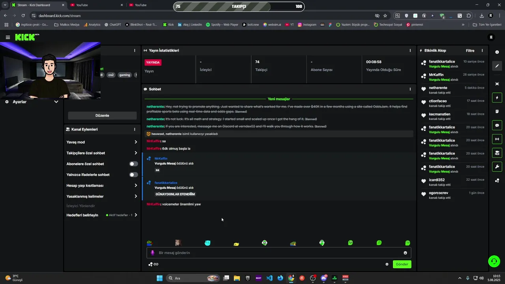This screenshot has width=505, height=284.
Task: Click the gaming stream tag
Action: point(125,75)
